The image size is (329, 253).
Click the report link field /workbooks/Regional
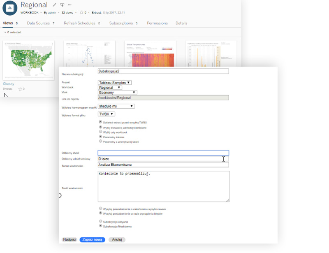click(163, 97)
